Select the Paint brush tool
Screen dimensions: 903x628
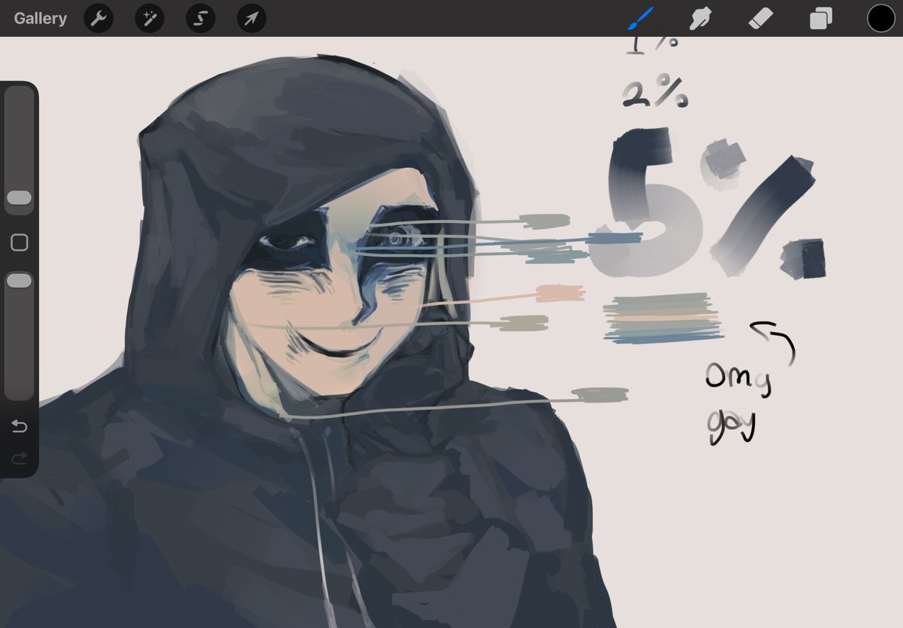click(640, 18)
